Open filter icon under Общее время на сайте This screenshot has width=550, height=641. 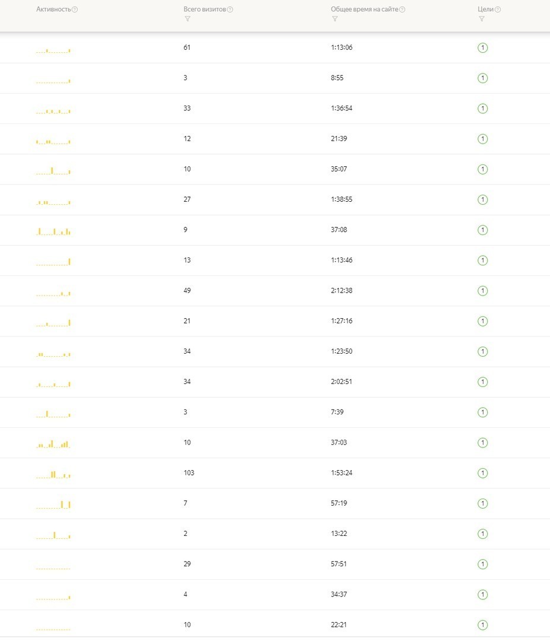point(335,19)
